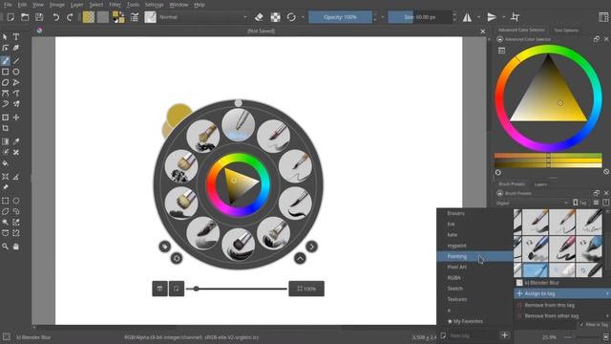Click up chevron button on popup palette

300,258
